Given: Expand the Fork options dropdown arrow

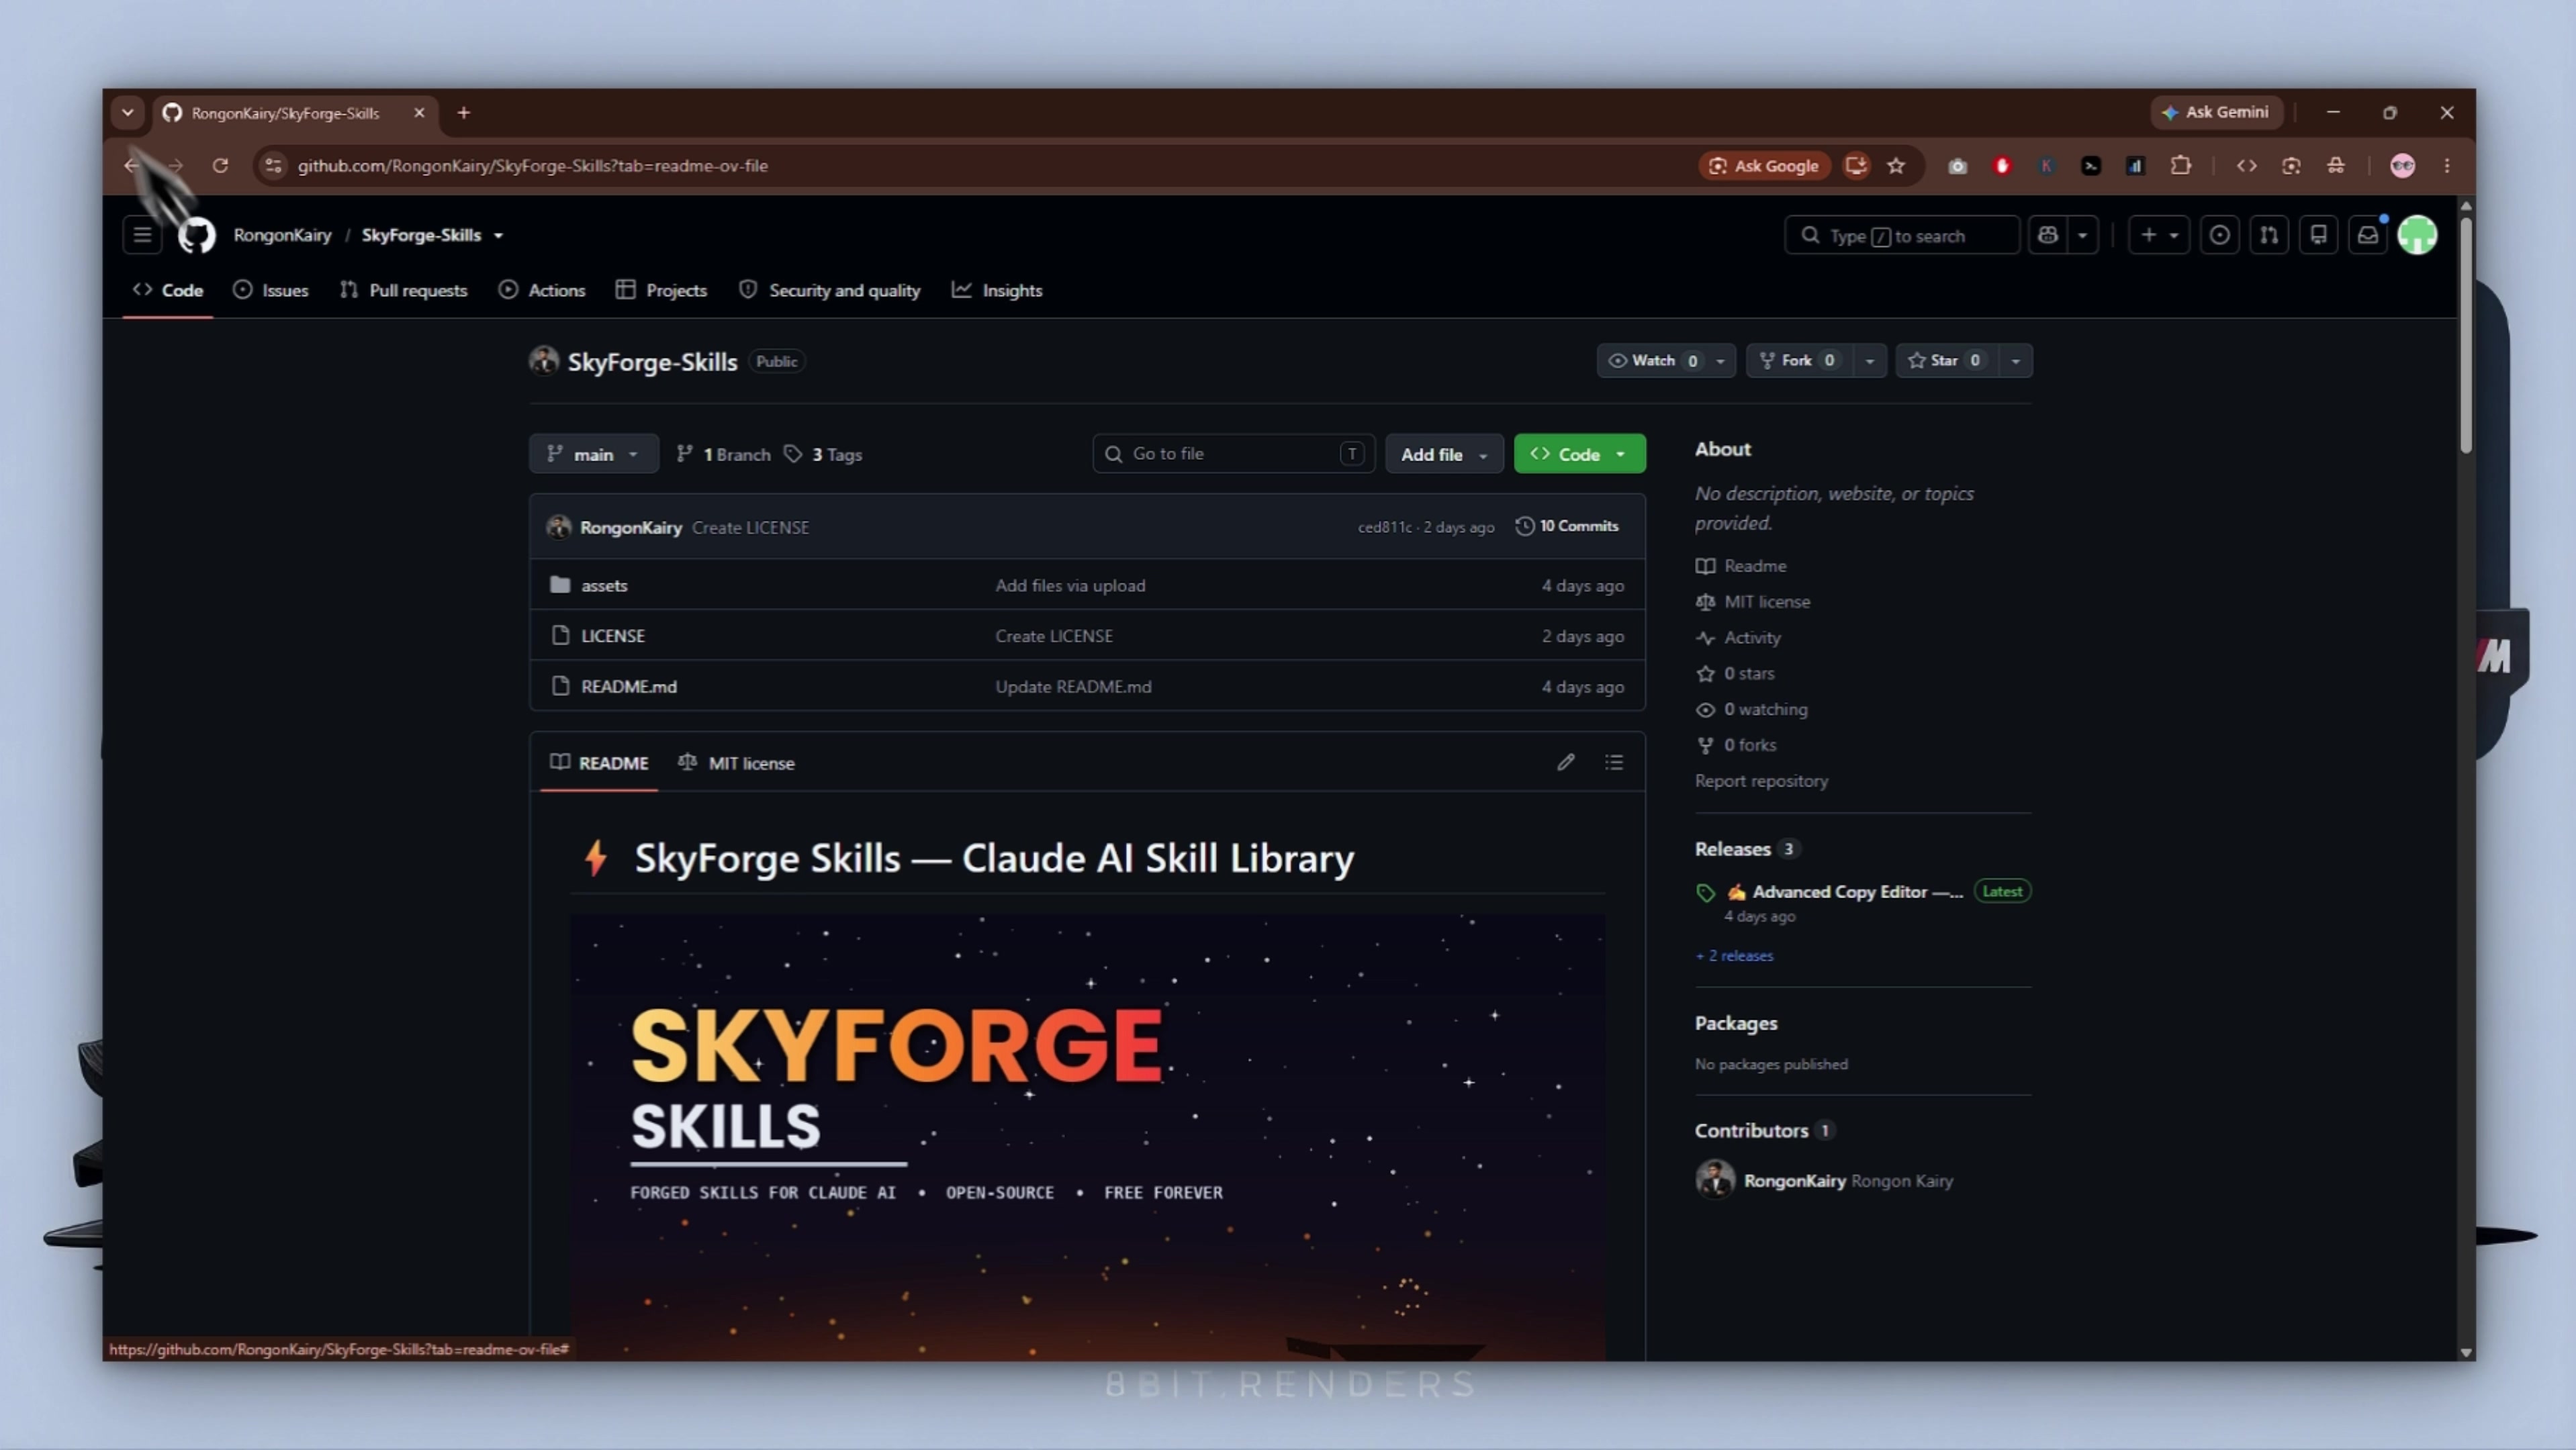Looking at the screenshot, I should [x=1870, y=360].
